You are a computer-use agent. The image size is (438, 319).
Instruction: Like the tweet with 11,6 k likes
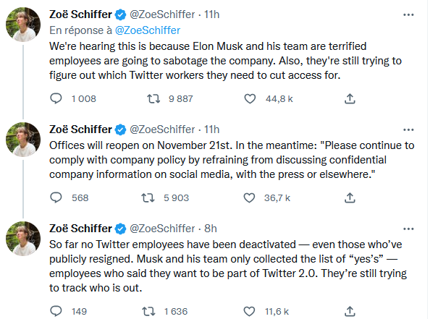click(249, 311)
